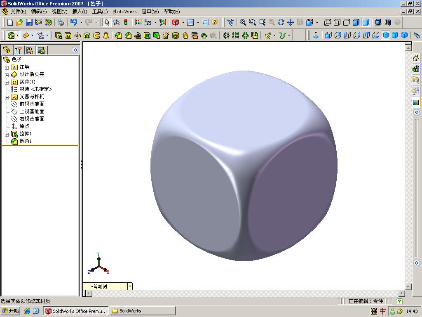Switch display to Shaded With Edges

click(356, 22)
